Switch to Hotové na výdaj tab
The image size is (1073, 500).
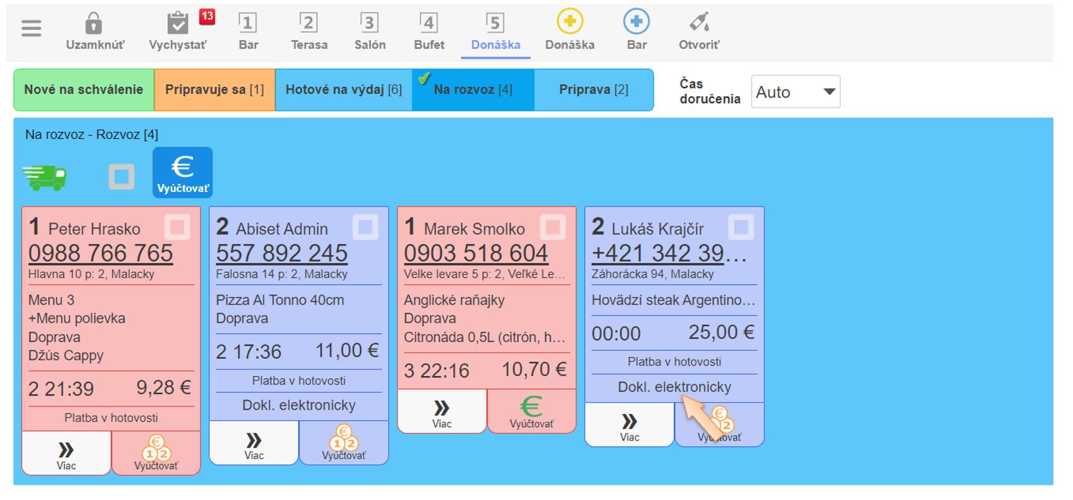coord(343,90)
